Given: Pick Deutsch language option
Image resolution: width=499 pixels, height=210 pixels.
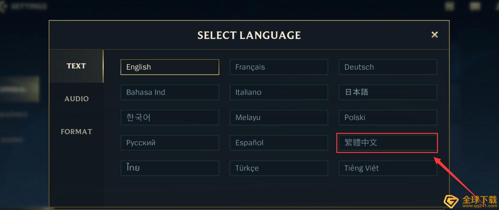Looking at the screenshot, I should pos(388,67).
